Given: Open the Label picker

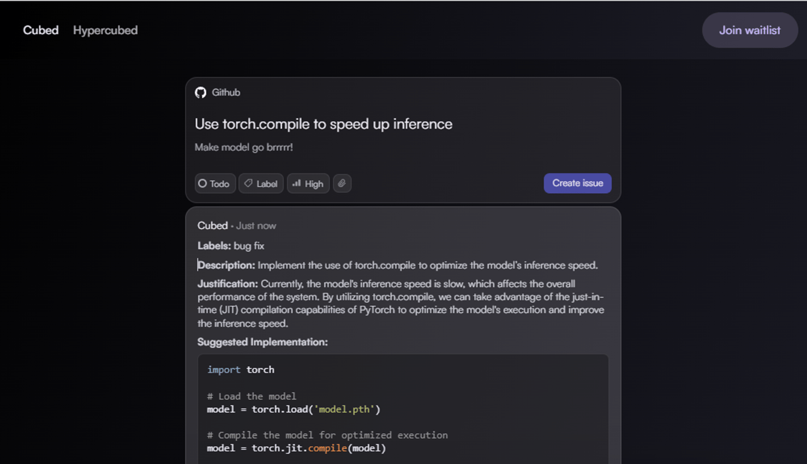Looking at the screenshot, I should (261, 183).
